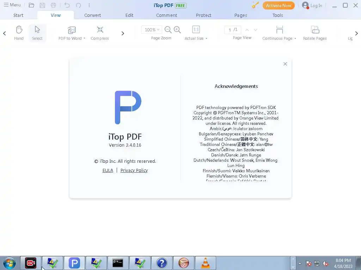This screenshot has height=270, width=361.
Task: Open the screen recorder taskbar icon
Action: (x=31, y=263)
